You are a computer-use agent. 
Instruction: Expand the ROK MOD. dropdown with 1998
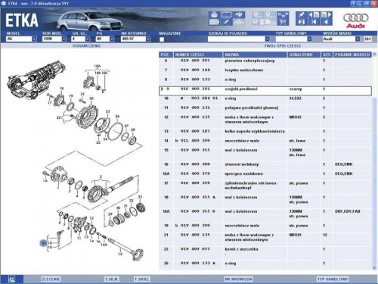[x=54, y=39]
